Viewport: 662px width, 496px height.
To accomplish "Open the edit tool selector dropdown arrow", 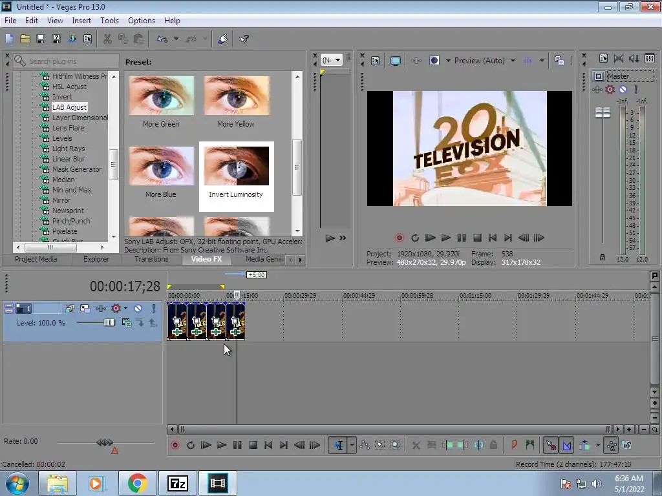I will [x=352, y=445].
